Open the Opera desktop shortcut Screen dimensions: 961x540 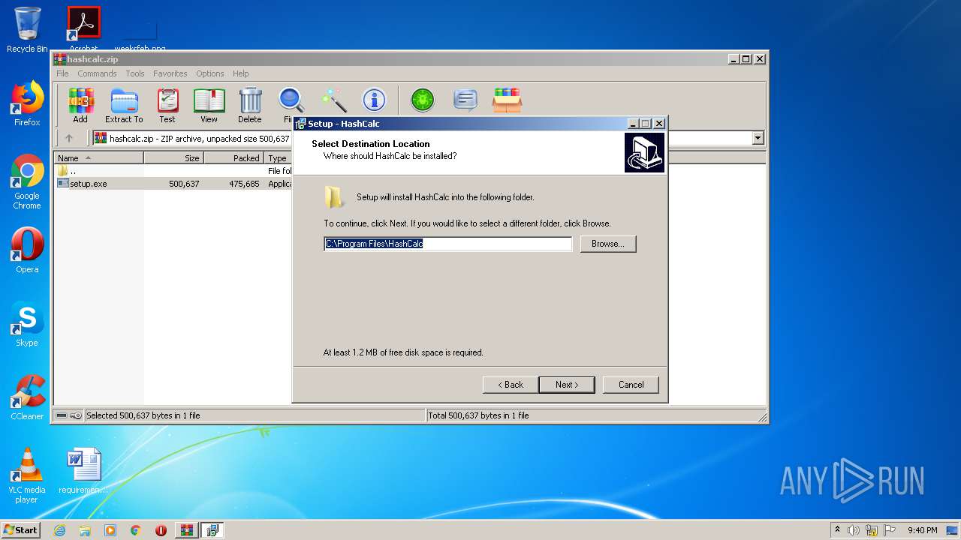coord(27,250)
